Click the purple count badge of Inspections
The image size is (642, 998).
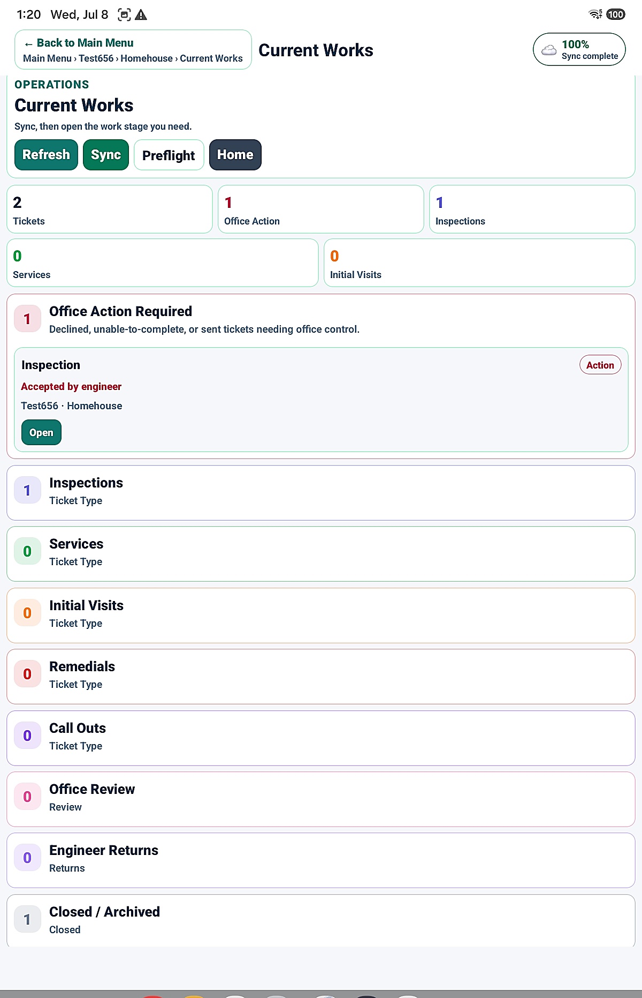pyautogui.click(x=27, y=490)
